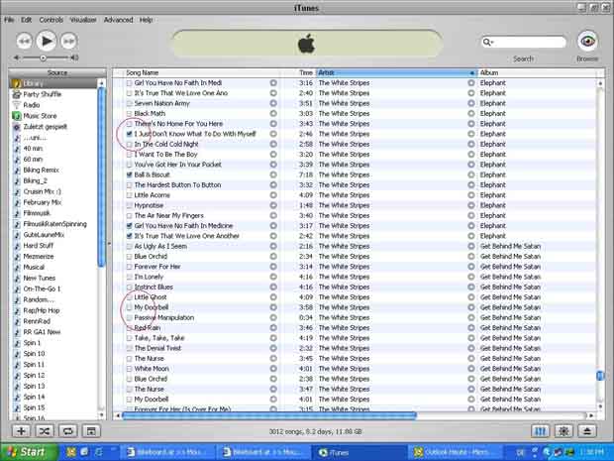Click song arrow icon next to Blue Orchid 2:34
This screenshot has height=461, width=614.
(x=273, y=256)
